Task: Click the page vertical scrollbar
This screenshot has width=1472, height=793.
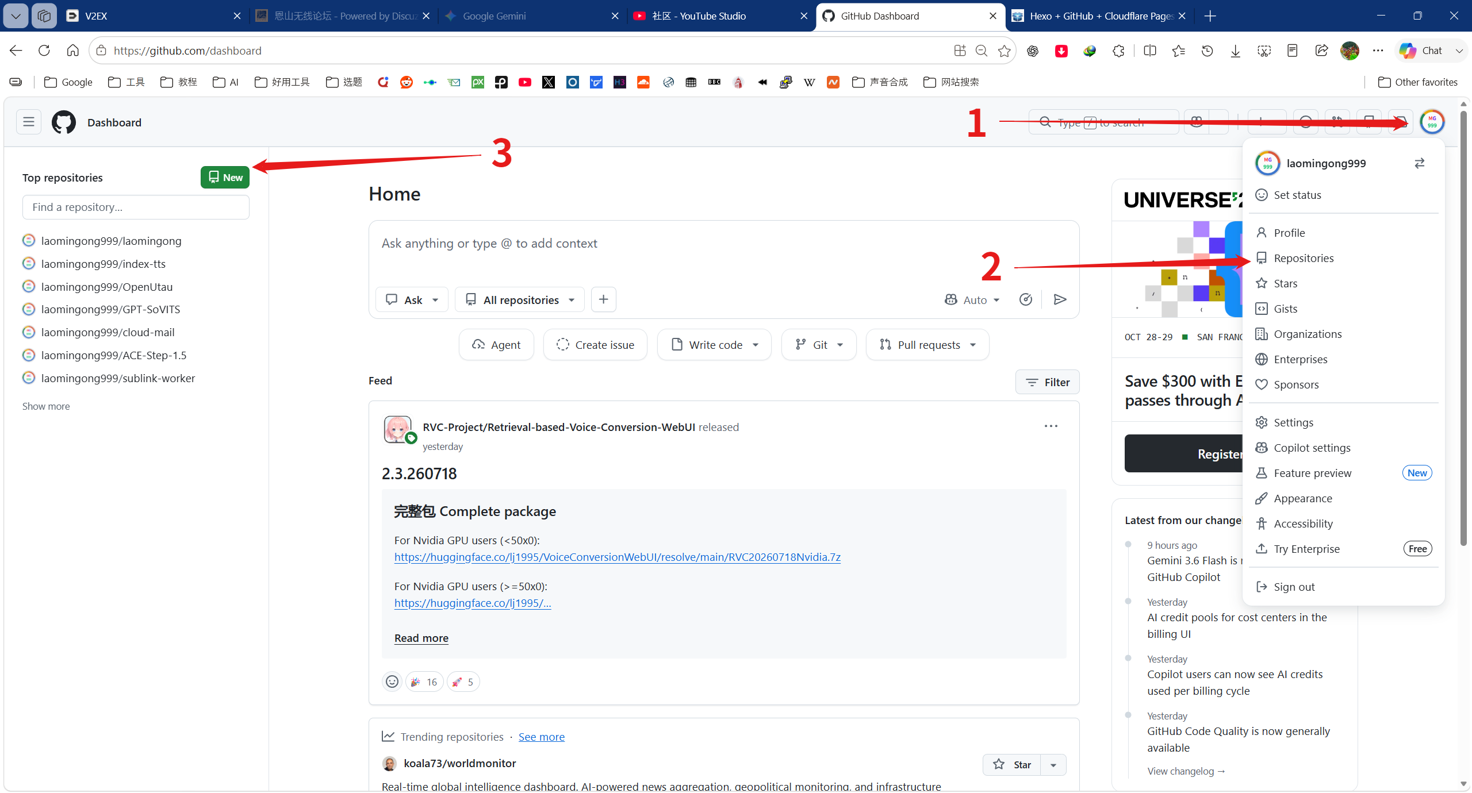Action: click(1463, 328)
